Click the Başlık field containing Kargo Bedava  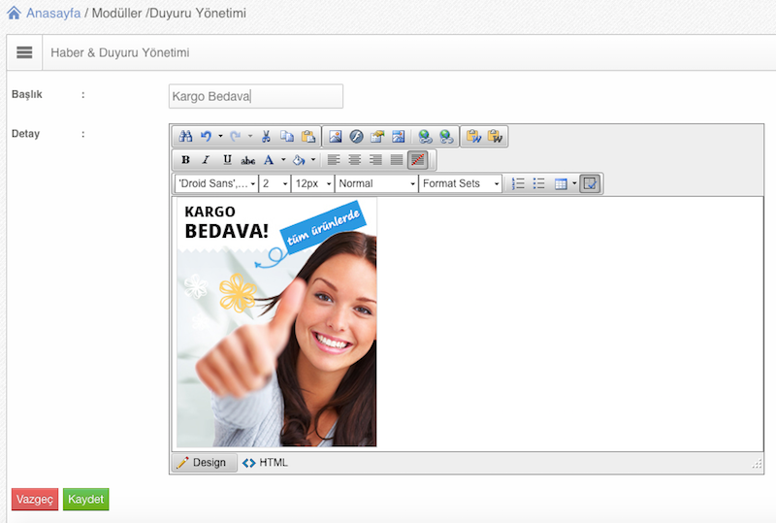(x=256, y=96)
